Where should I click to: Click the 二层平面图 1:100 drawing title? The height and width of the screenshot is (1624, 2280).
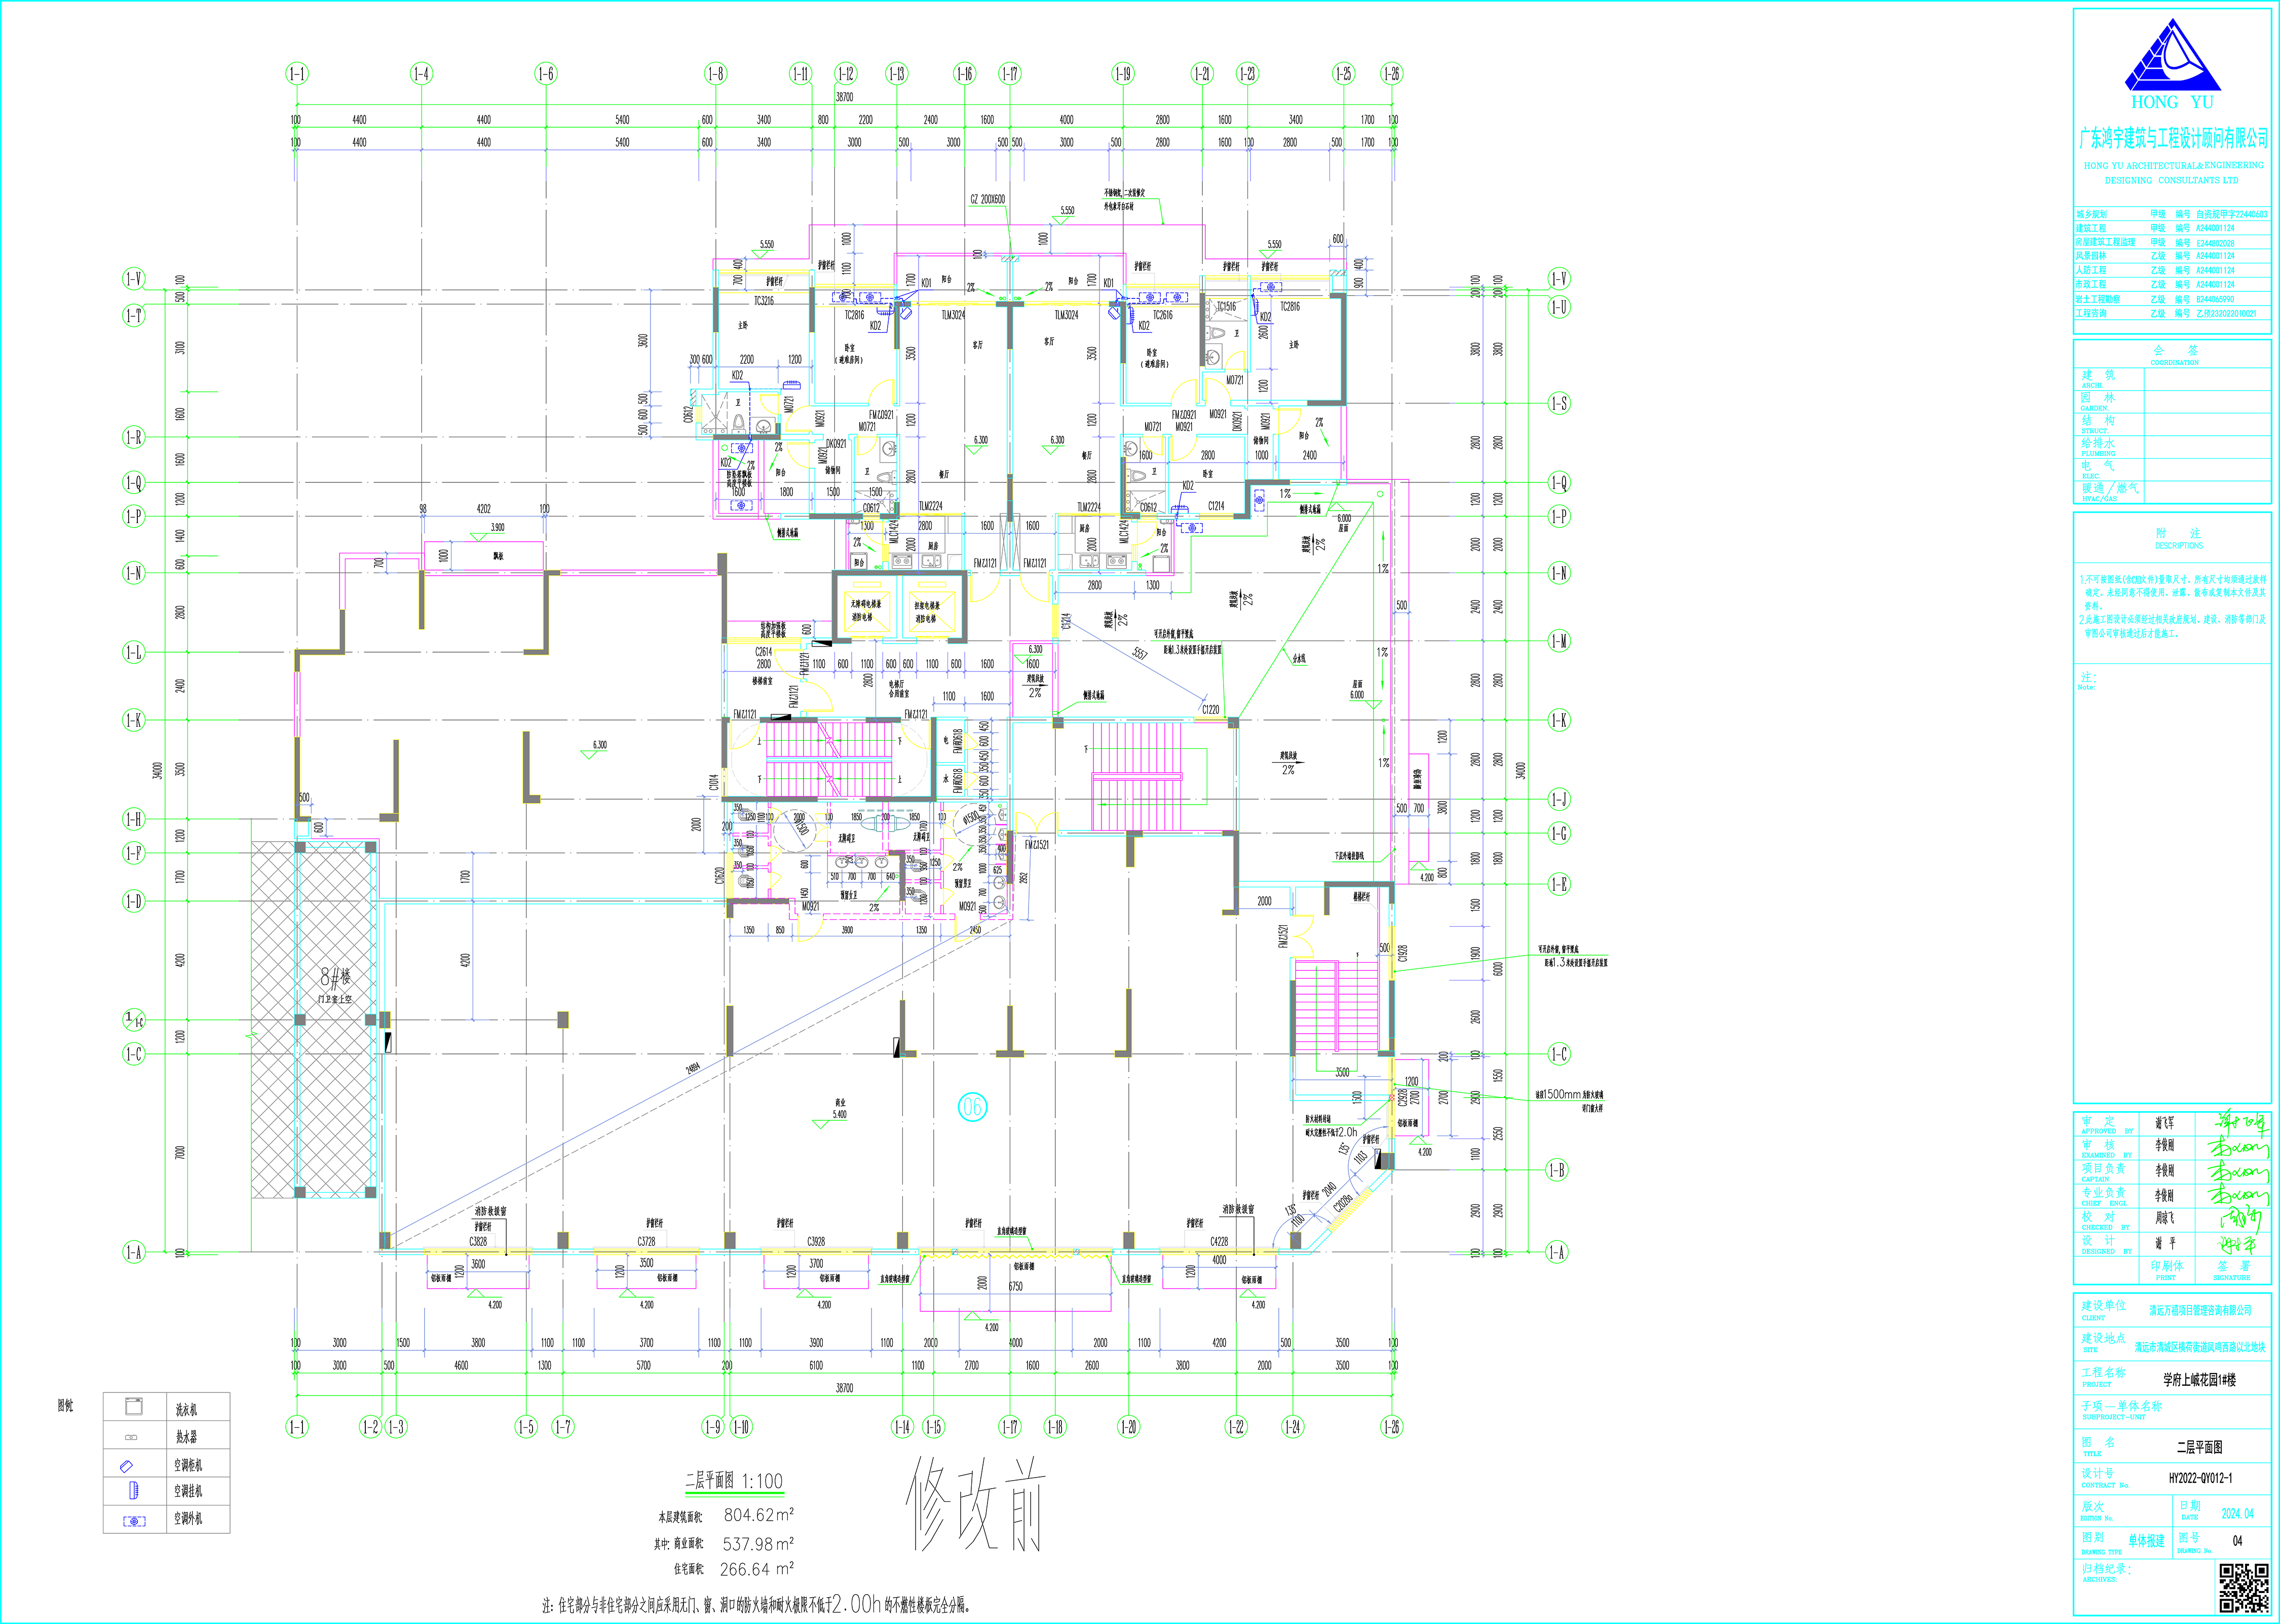click(x=733, y=1480)
